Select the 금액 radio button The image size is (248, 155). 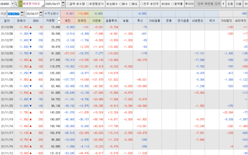click(x=68, y=4)
